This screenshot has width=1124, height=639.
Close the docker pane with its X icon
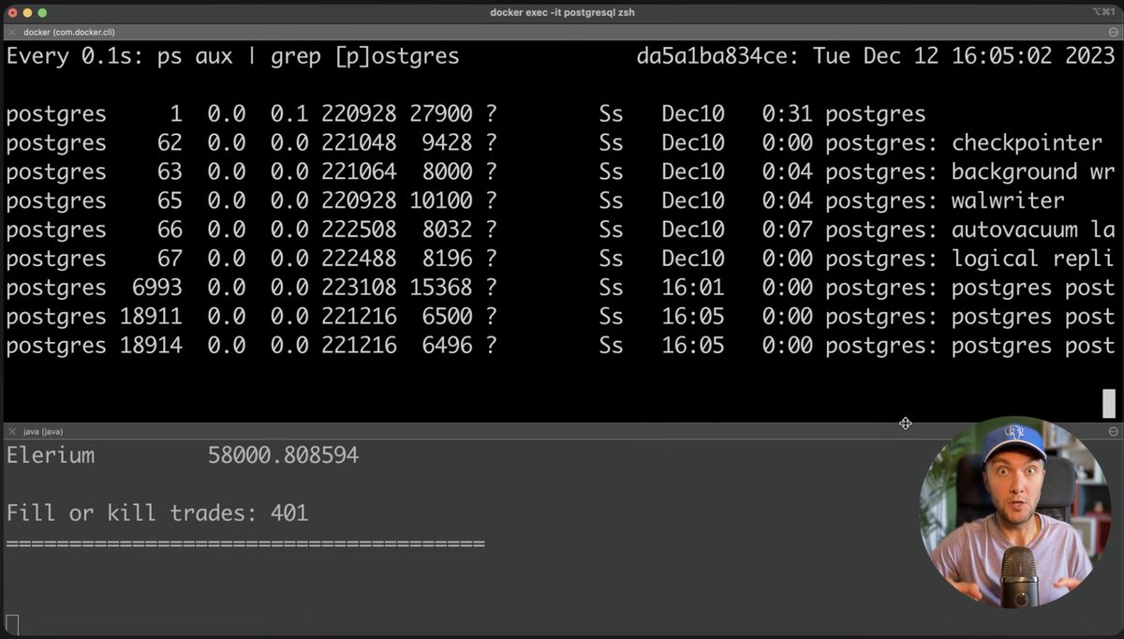(11, 32)
